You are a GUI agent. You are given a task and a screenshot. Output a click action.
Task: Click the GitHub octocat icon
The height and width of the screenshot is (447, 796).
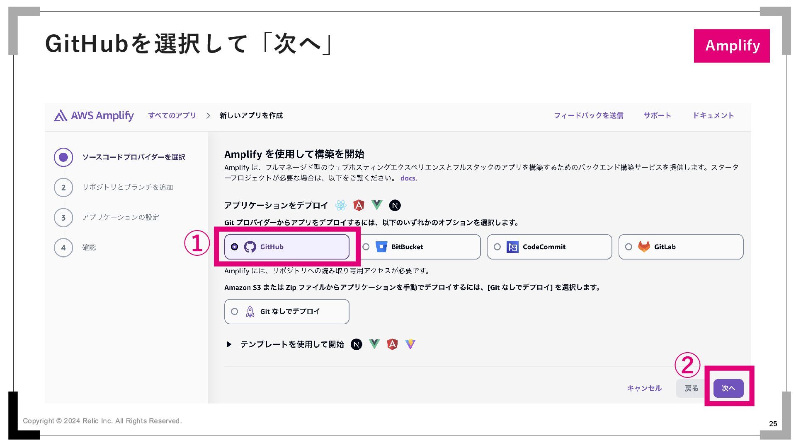pyautogui.click(x=250, y=247)
